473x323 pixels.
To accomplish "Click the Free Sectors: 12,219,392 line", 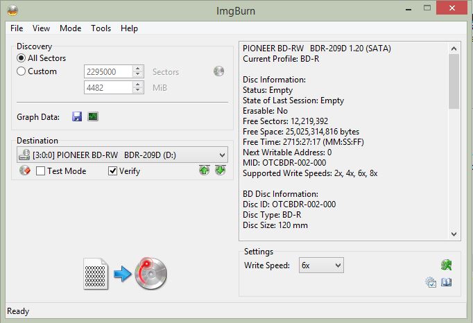I will (285, 121).
